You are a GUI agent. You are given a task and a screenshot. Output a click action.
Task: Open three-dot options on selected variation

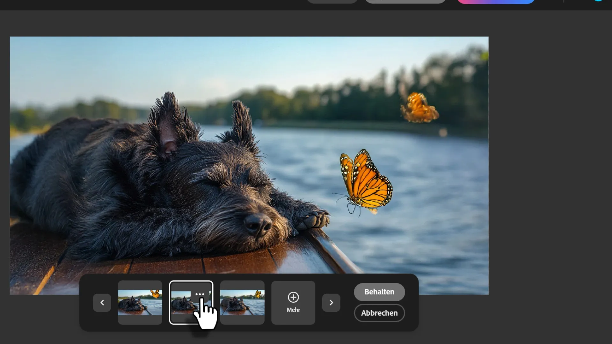pos(200,294)
